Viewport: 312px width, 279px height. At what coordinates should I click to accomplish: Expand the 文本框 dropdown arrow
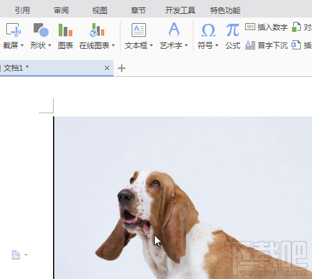pyautogui.click(x=151, y=45)
